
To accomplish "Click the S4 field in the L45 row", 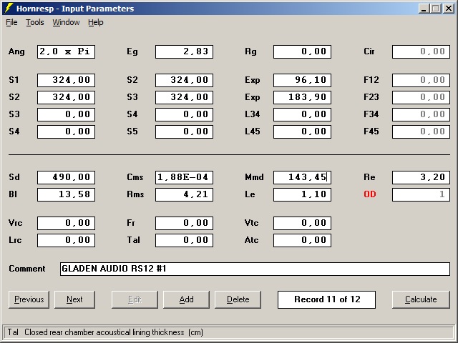I will [66, 131].
